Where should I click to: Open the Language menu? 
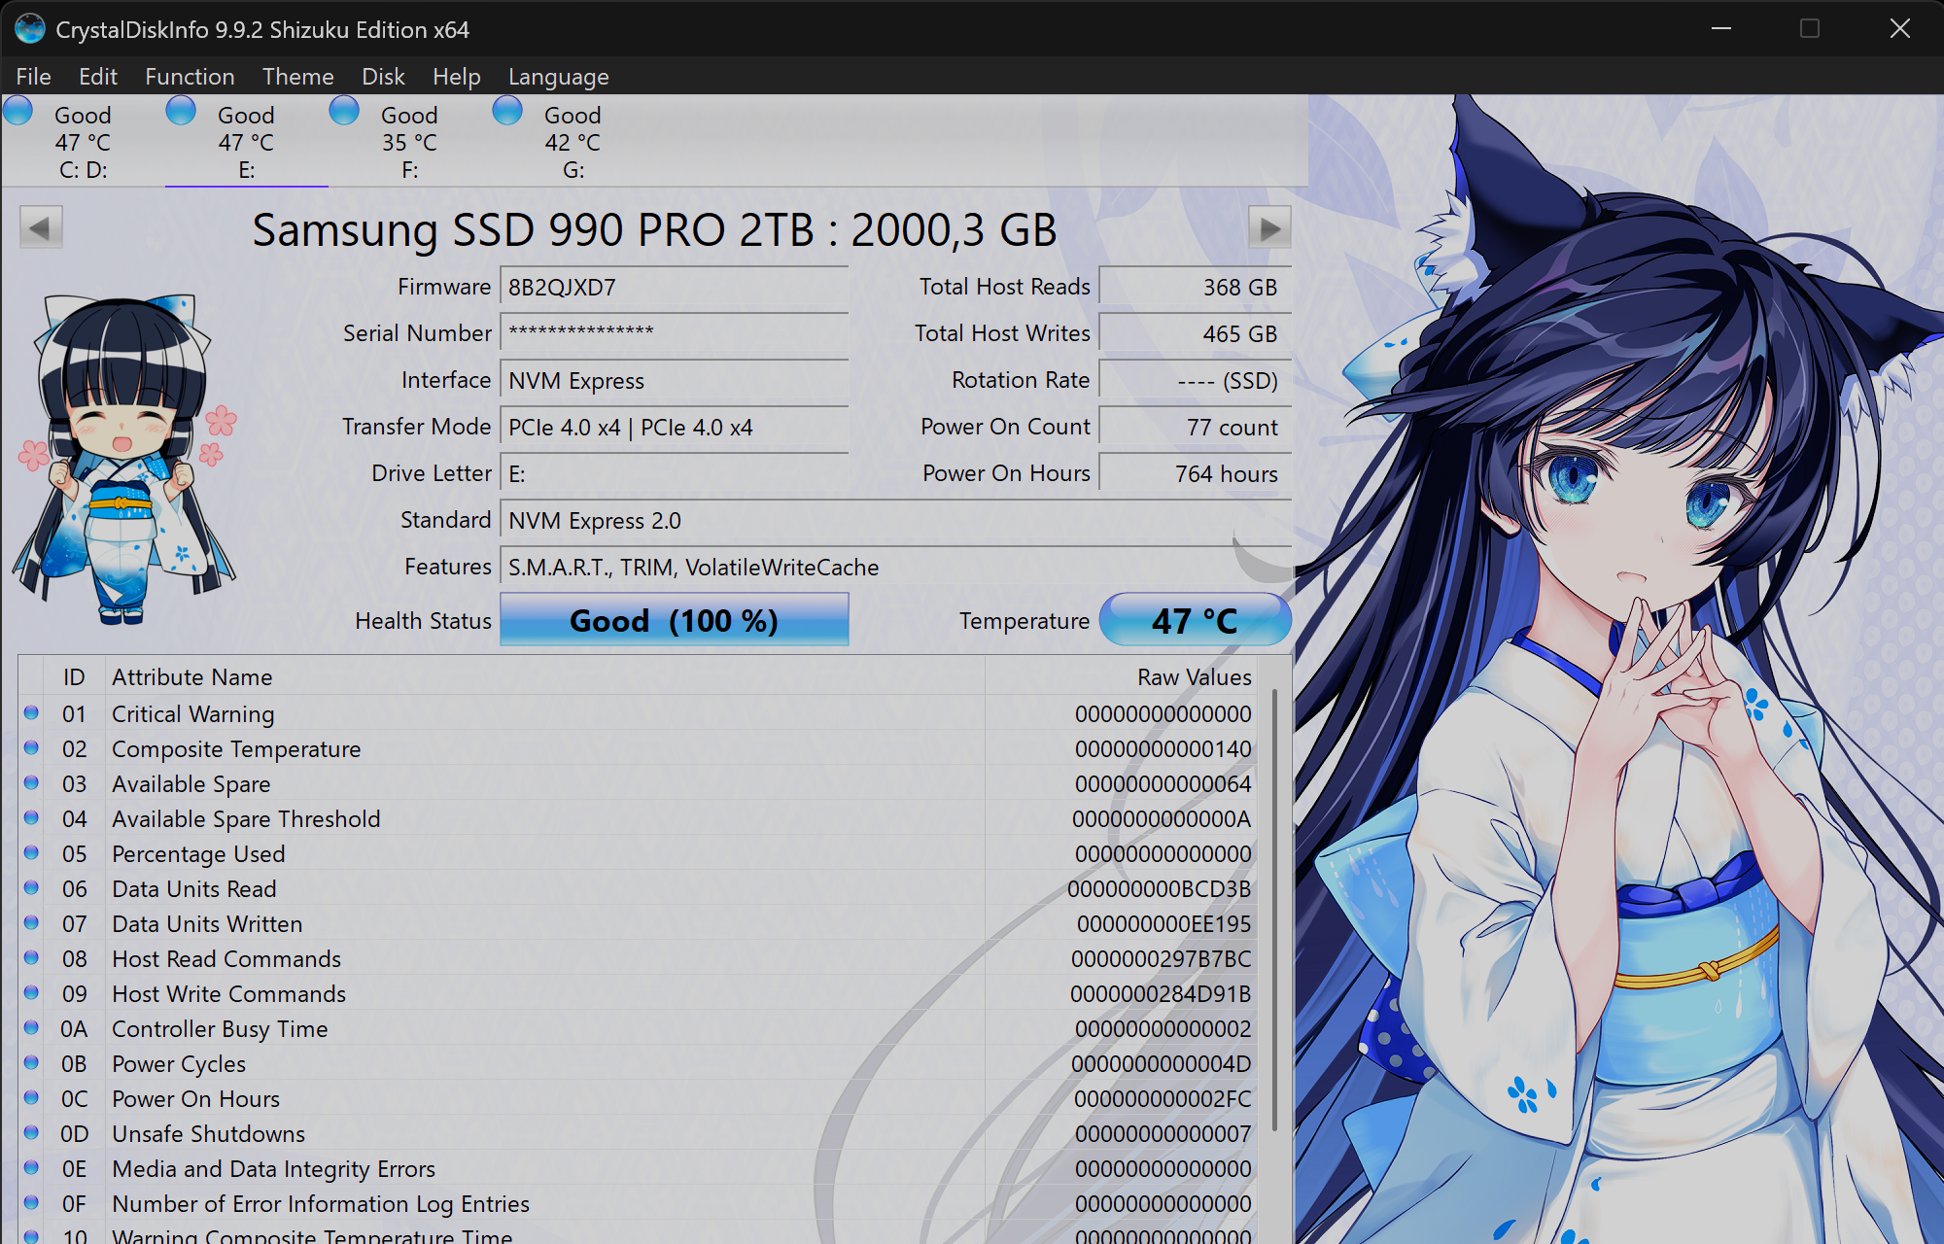point(559,77)
